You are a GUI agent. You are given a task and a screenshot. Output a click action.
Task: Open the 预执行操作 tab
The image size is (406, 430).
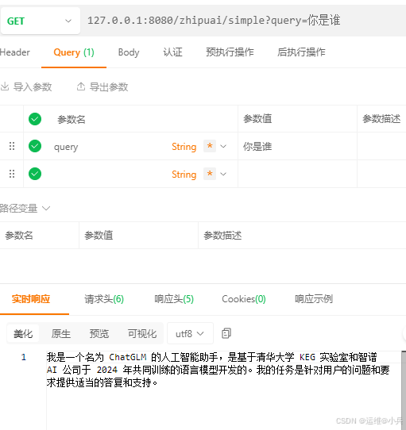[230, 52]
